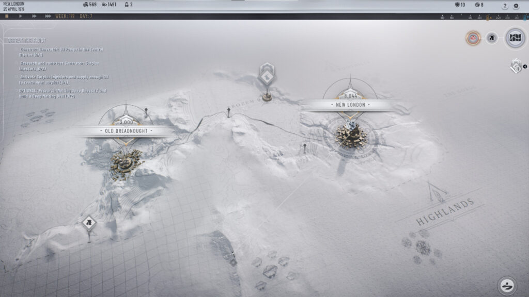
Task: Collapse the panel with the small black arrow
Action: [x=525, y=67]
